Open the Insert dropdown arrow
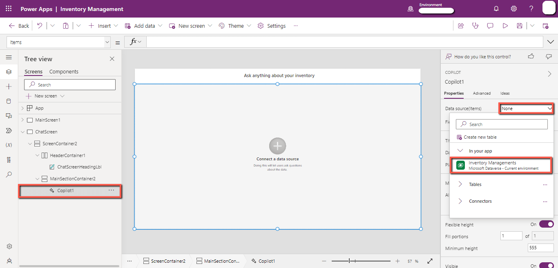 tap(116, 26)
